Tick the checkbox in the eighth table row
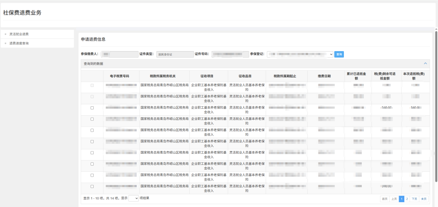The height and width of the screenshot is (207, 438). [x=92, y=164]
